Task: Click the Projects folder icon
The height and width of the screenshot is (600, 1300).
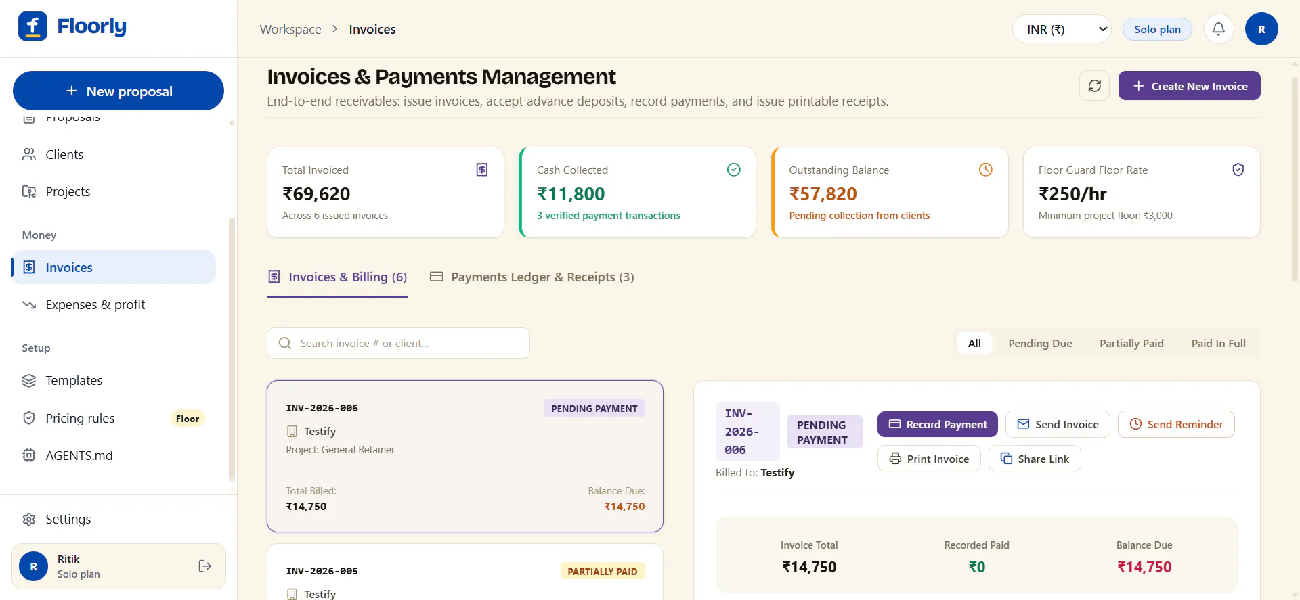Action: pos(29,191)
